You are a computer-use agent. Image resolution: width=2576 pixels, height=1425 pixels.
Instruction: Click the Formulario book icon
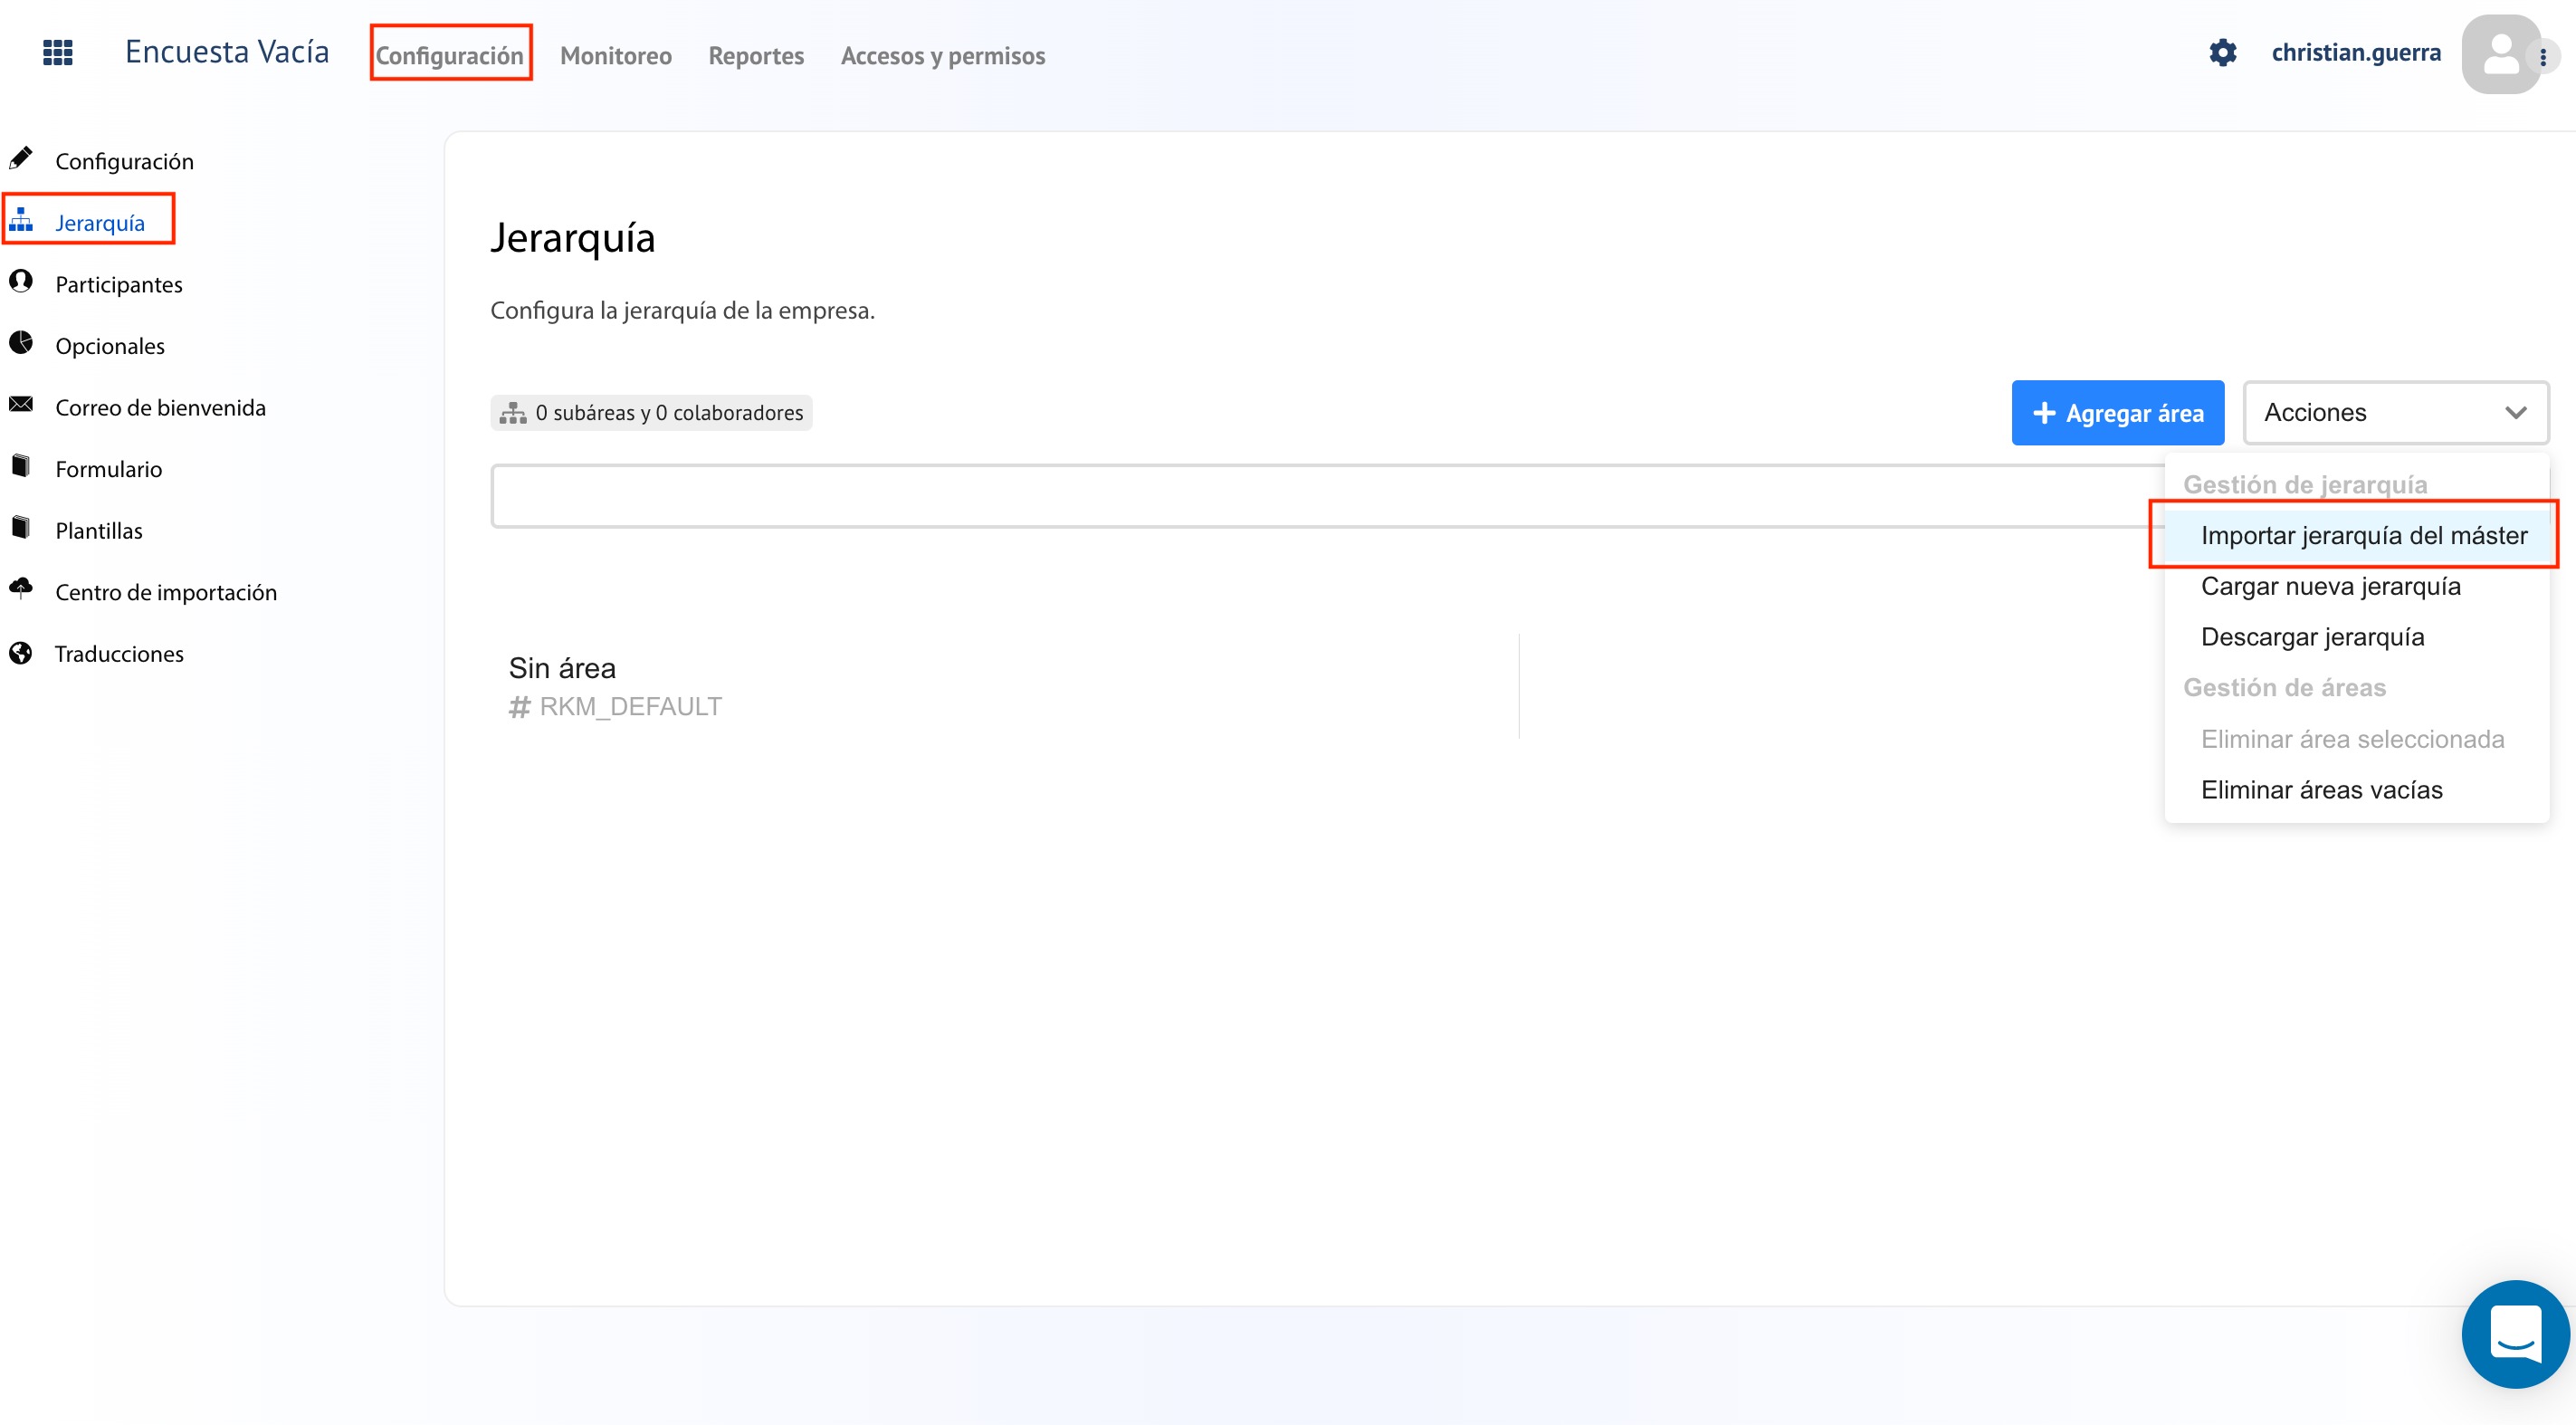[x=21, y=466]
